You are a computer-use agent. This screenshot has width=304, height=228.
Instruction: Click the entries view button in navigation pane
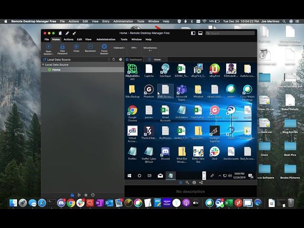tap(72, 195)
